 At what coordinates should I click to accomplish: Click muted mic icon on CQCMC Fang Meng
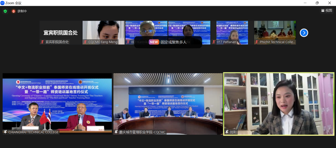pos(85,42)
